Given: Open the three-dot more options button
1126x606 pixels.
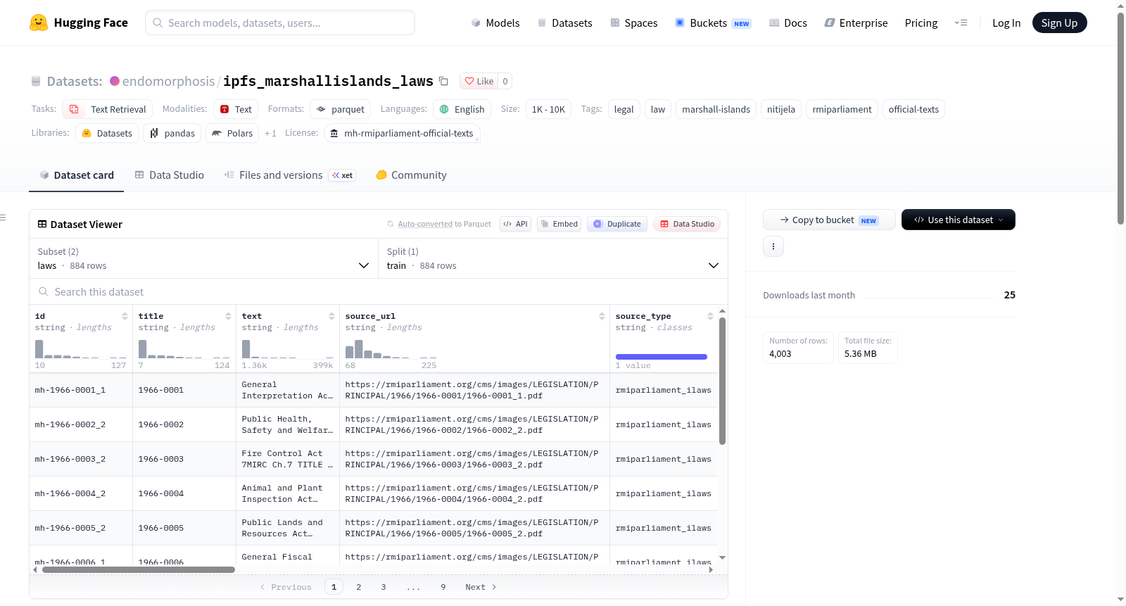Looking at the screenshot, I should click(773, 246).
